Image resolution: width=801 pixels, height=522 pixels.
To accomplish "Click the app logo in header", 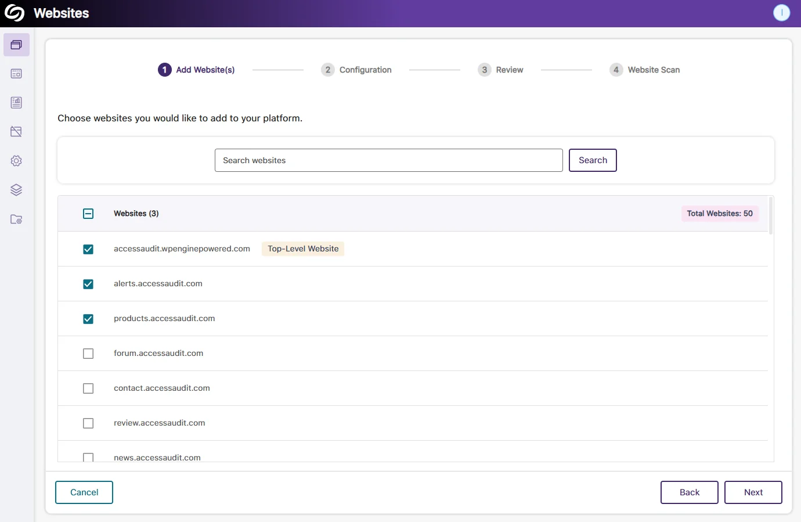I will 15,13.
